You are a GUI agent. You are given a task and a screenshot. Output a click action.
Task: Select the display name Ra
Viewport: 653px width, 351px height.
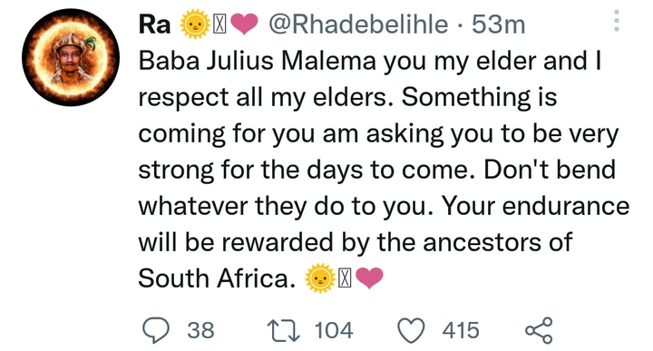(x=154, y=24)
